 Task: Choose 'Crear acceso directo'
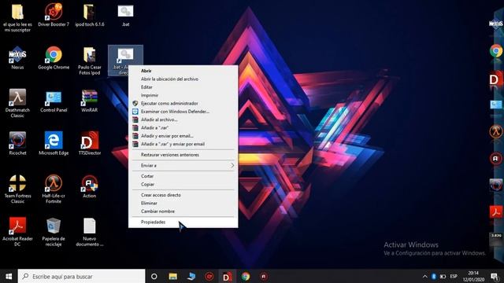tap(183, 195)
